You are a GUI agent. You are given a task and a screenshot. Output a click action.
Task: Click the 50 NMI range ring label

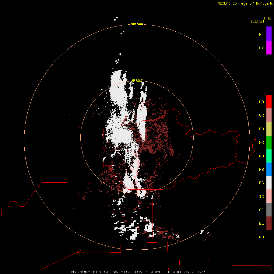pos(137,81)
